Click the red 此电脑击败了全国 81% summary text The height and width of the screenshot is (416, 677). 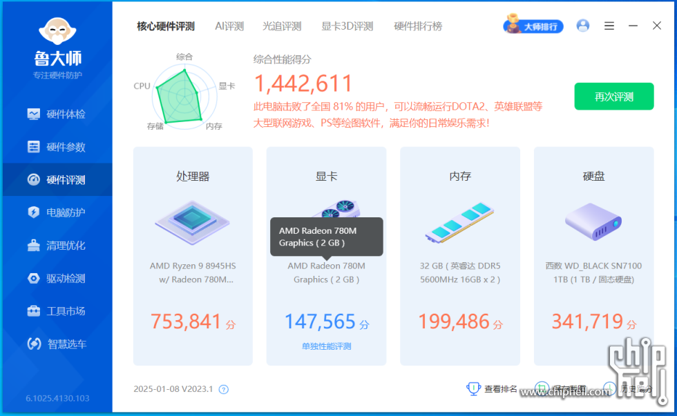[398, 115]
